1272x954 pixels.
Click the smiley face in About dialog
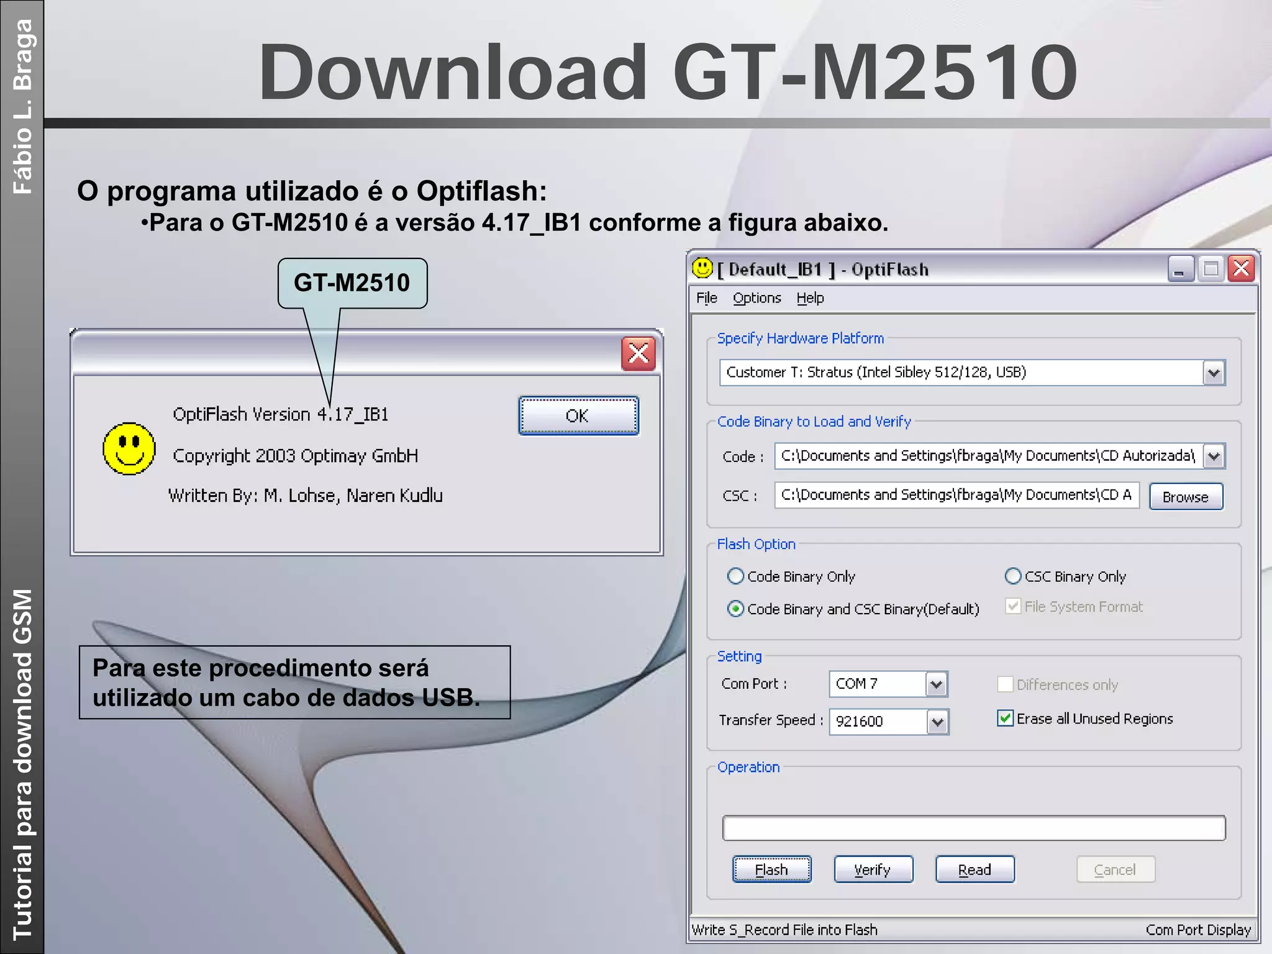coord(129,448)
